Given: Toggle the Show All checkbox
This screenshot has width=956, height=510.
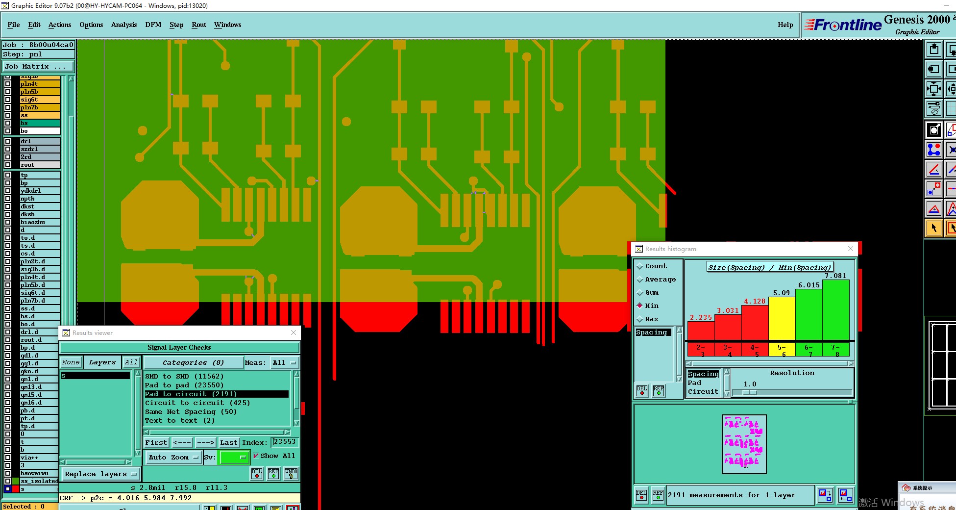Looking at the screenshot, I should point(256,456).
